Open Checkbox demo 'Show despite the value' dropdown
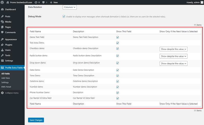This screenshot has height=125, width=204. (x=174, y=49)
